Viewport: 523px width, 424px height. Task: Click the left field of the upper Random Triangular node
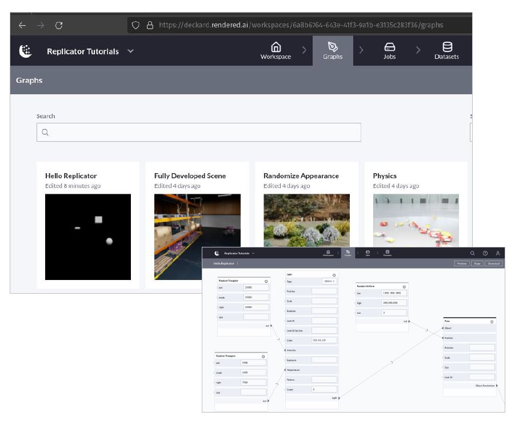coord(256,287)
